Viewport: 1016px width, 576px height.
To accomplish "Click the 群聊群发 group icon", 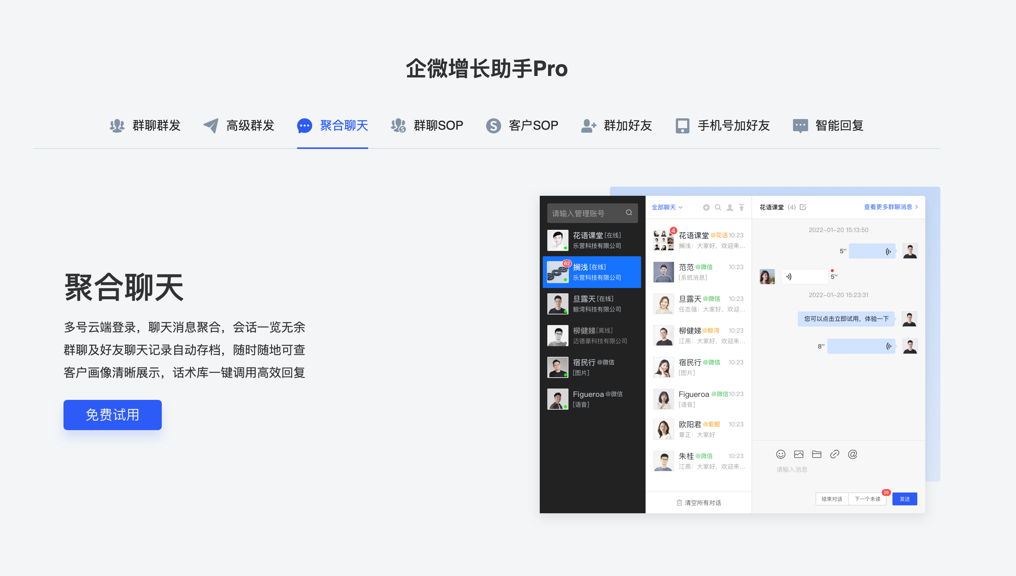I will point(117,126).
